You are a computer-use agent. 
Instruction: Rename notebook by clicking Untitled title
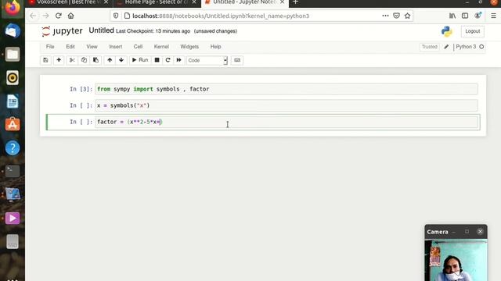pyautogui.click(x=101, y=30)
